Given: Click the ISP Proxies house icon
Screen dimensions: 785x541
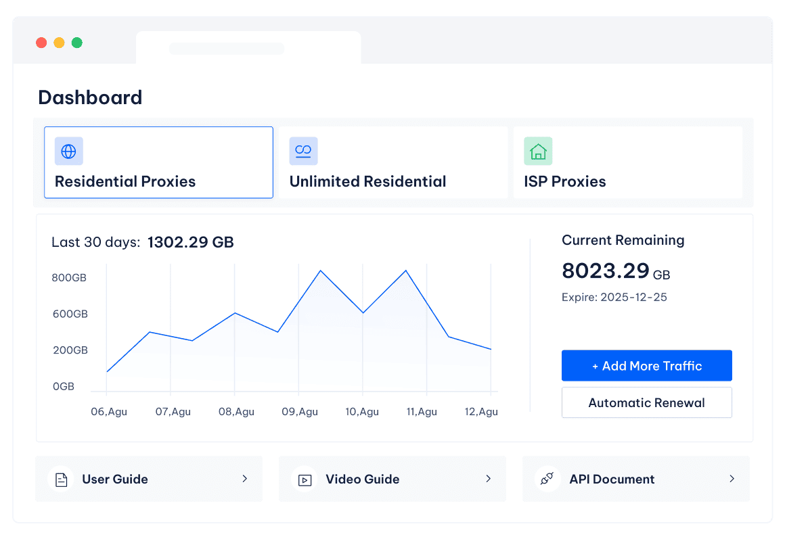Looking at the screenshot, I should [x=538, y=151].
